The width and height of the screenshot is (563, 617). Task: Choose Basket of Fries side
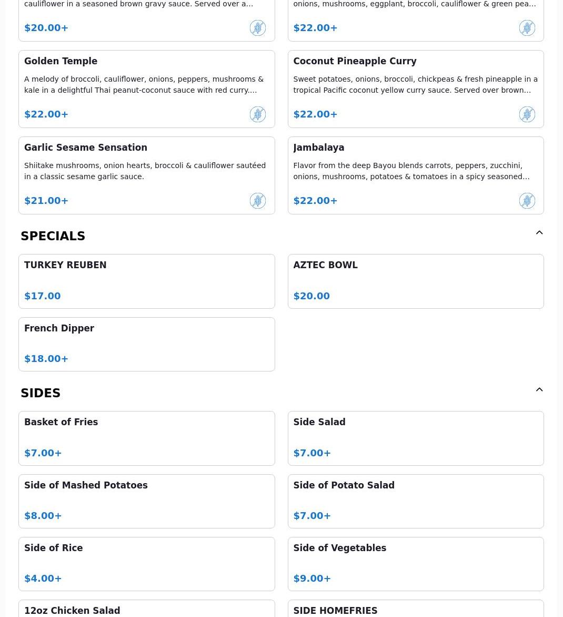click(146, 438)
